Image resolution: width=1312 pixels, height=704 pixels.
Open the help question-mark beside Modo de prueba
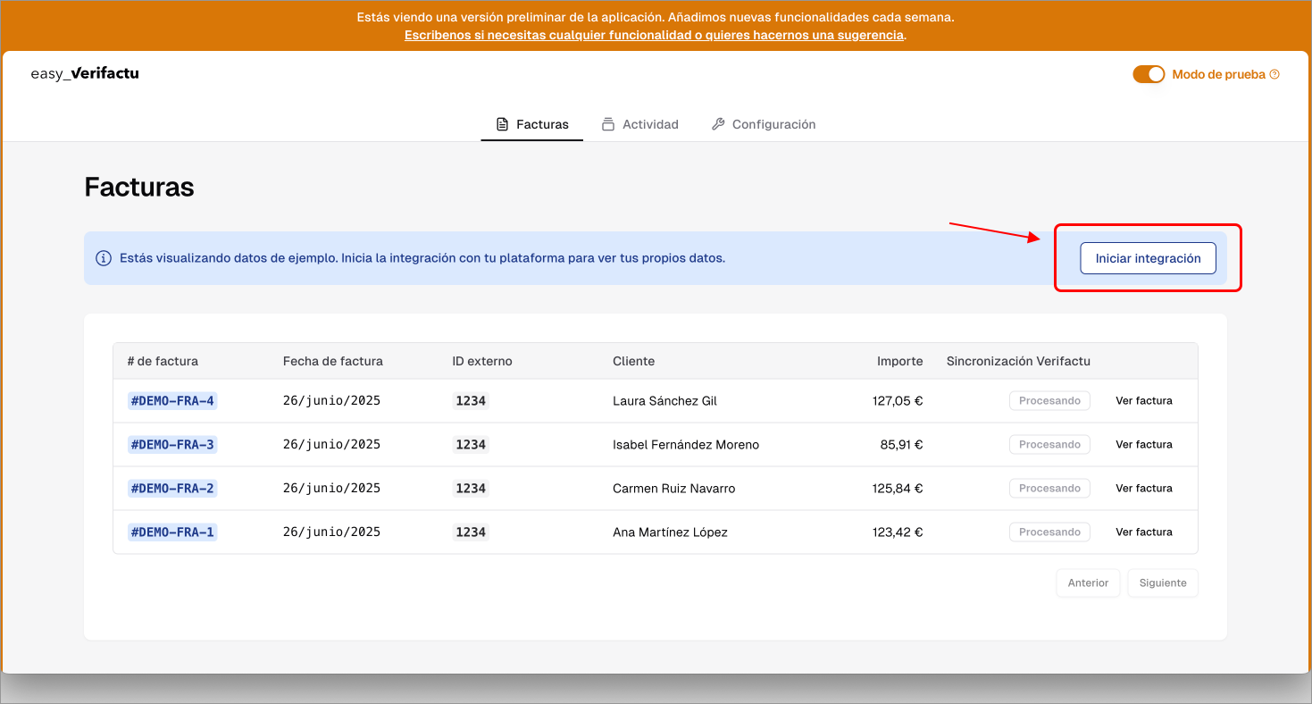1275,74
